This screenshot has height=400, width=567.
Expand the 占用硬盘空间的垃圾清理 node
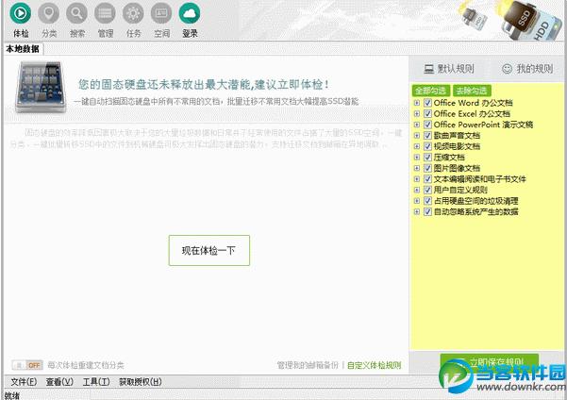(417, 200)
